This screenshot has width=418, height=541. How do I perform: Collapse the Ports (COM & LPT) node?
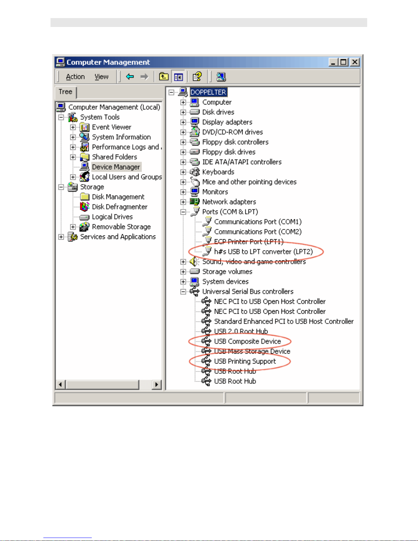pos(183,212)
